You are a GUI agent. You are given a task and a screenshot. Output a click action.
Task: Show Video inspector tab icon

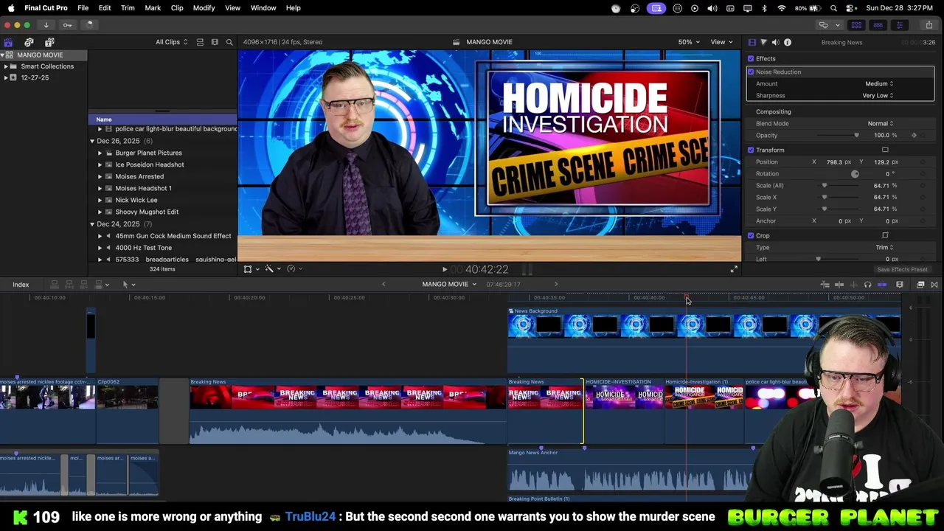coord(752,42)
